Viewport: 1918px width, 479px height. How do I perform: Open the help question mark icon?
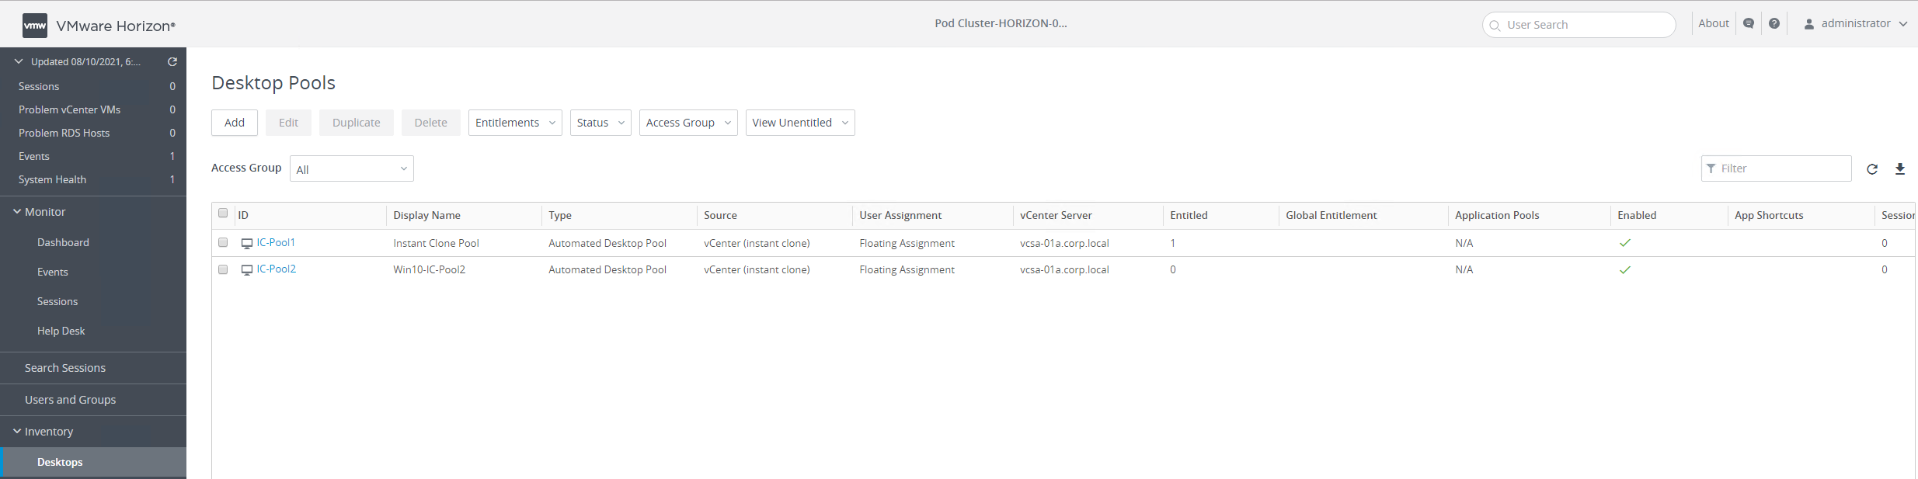pos(1774,24)
